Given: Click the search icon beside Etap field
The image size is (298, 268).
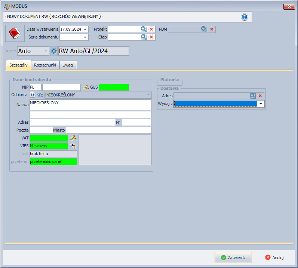Looking at the screenshot, I should pos(144,37).
